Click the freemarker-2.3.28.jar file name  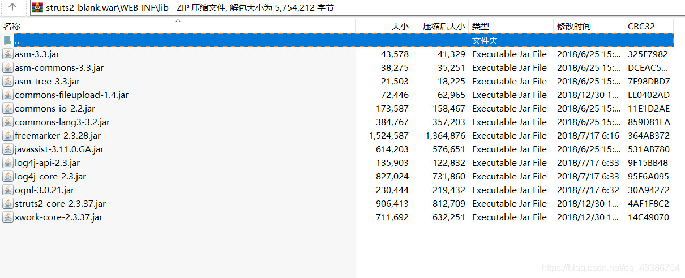(58, 136)
